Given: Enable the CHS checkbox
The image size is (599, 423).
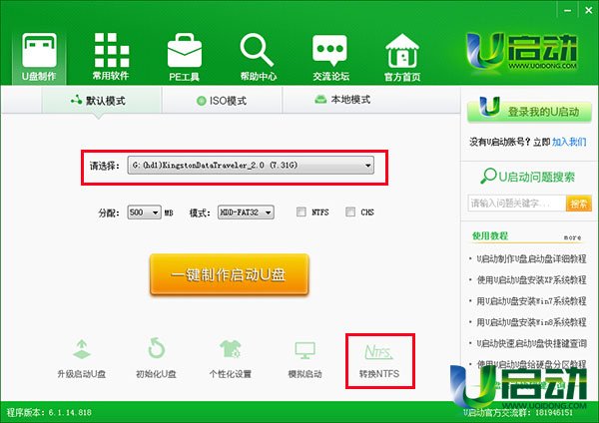Looking at the screenshot, I should pos(350,212).
